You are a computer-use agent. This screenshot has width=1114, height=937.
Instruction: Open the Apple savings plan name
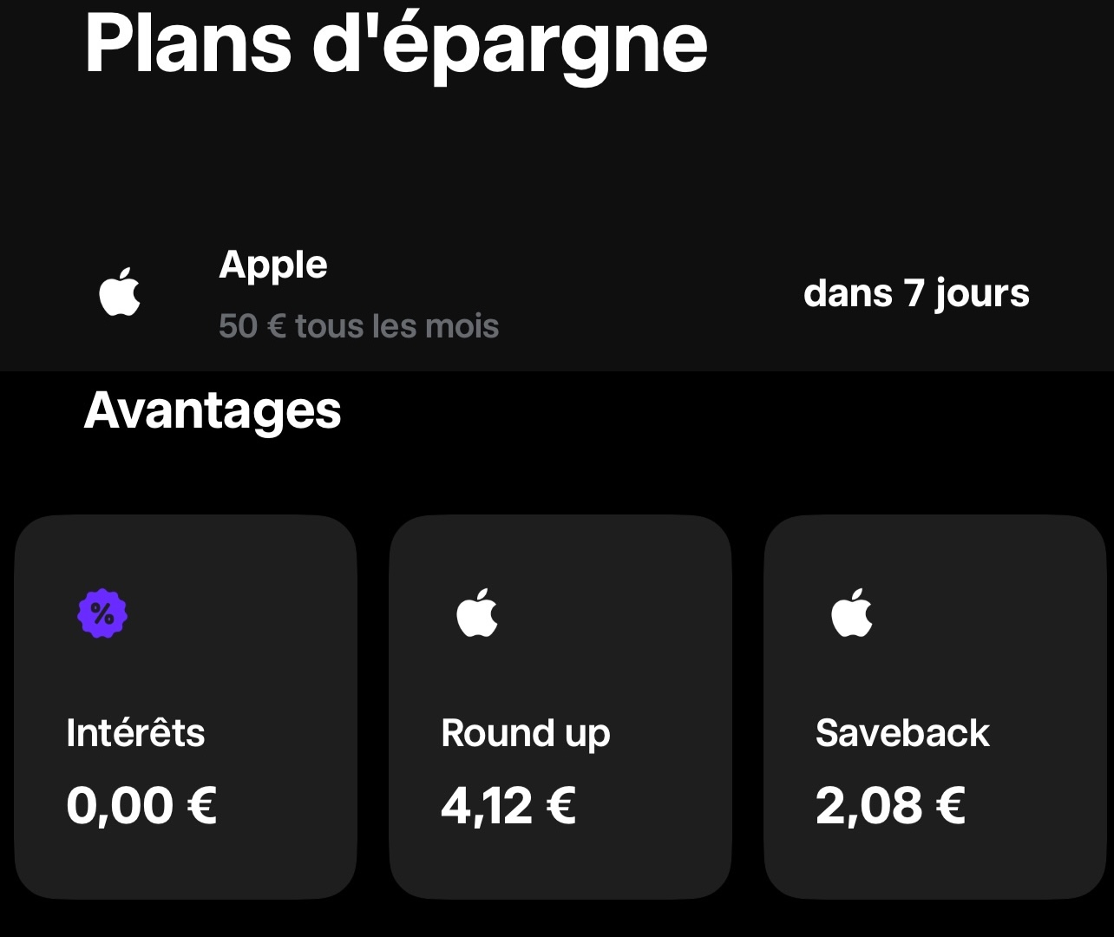[x=272, y=265]
